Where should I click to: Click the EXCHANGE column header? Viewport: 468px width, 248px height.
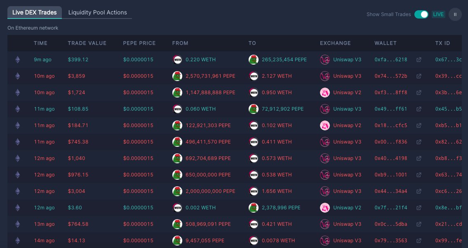point(335,43)
